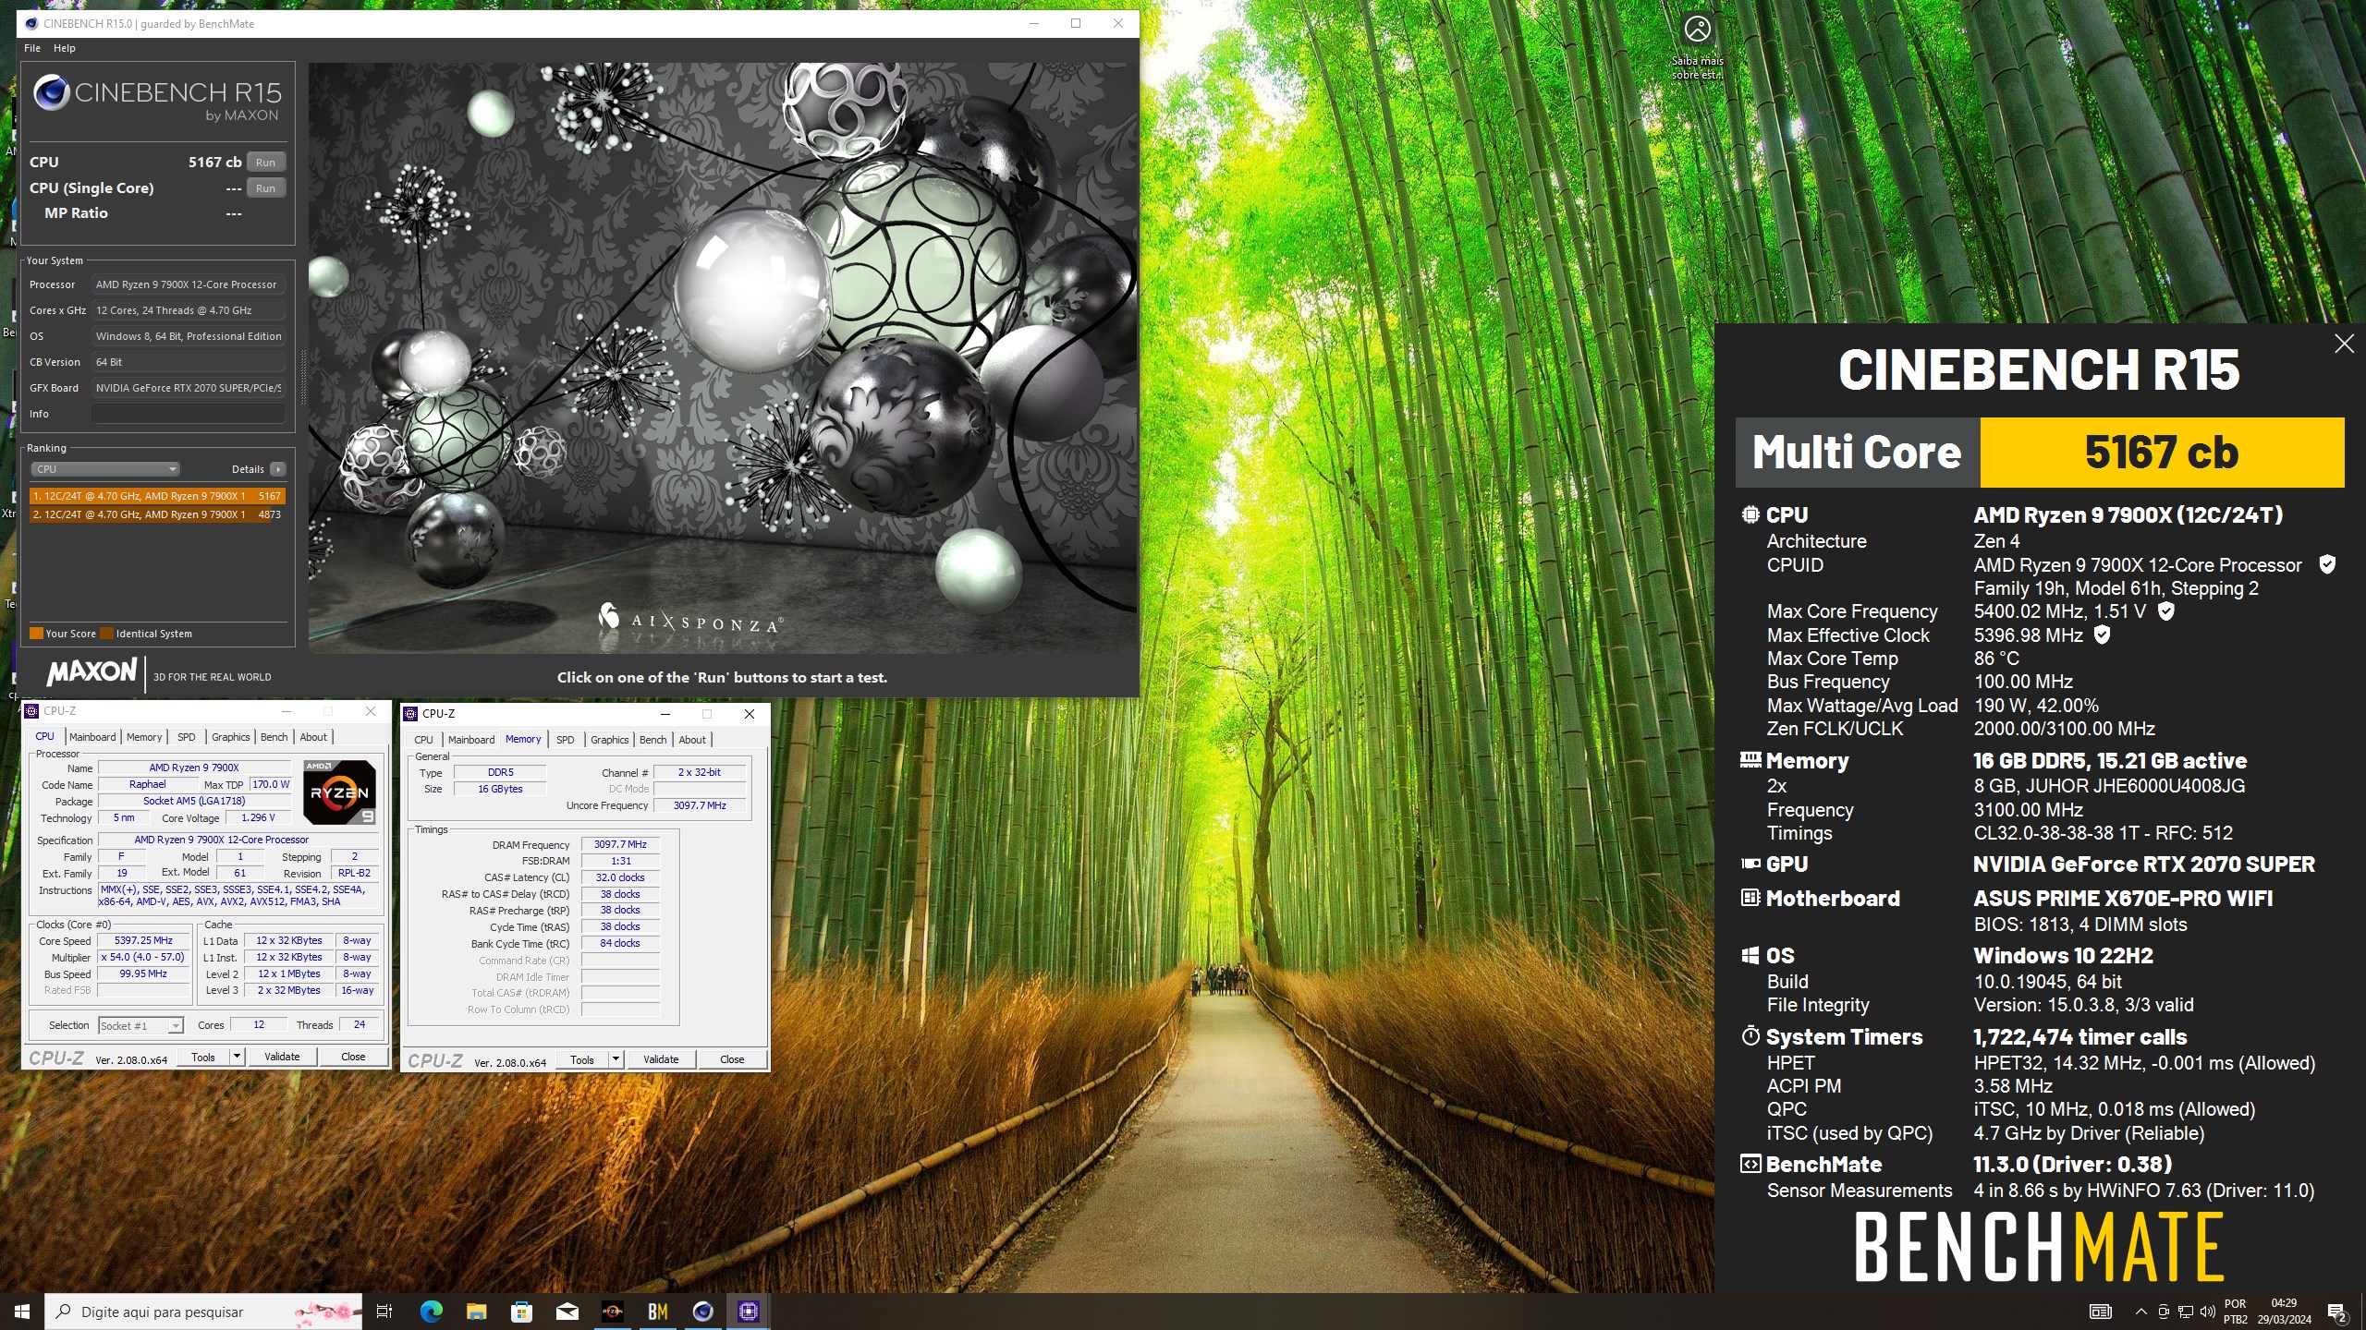Click POR PTB2 language indicator
The width and height of the screenshot is (2366, 1330).
click(x=2235, y=1312)
